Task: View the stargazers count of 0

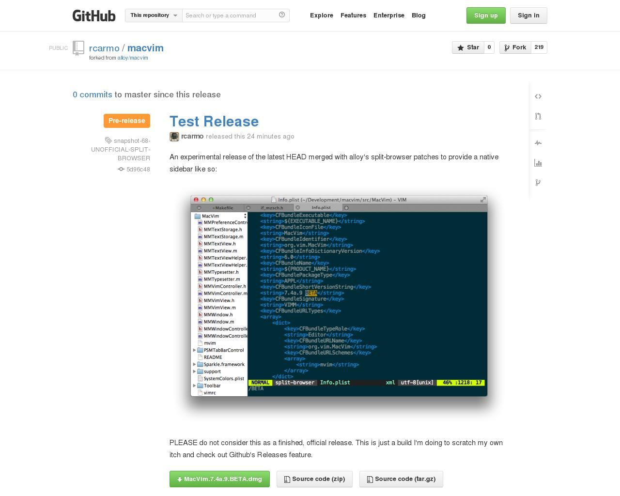Action: 489,47
